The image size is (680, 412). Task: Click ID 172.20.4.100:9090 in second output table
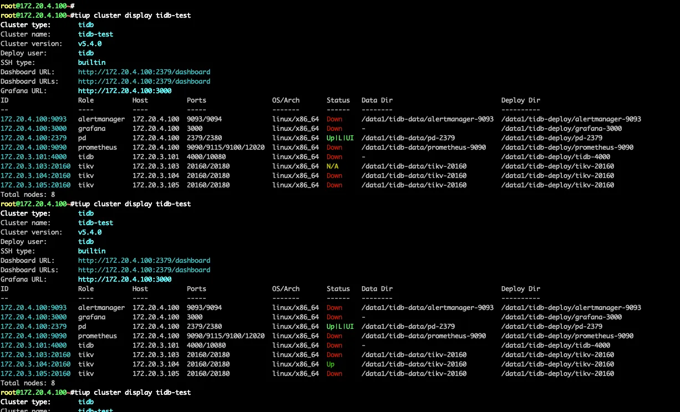(x=33, y=336)
